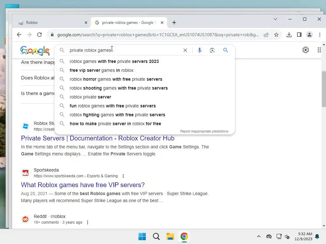View site information via the lock icon

pos(52,35)
